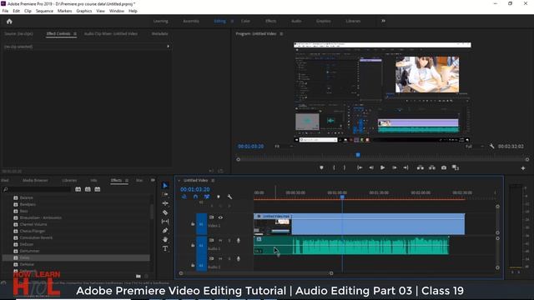Open the Markers menu
534x300 pixels.
click(64, 11)
